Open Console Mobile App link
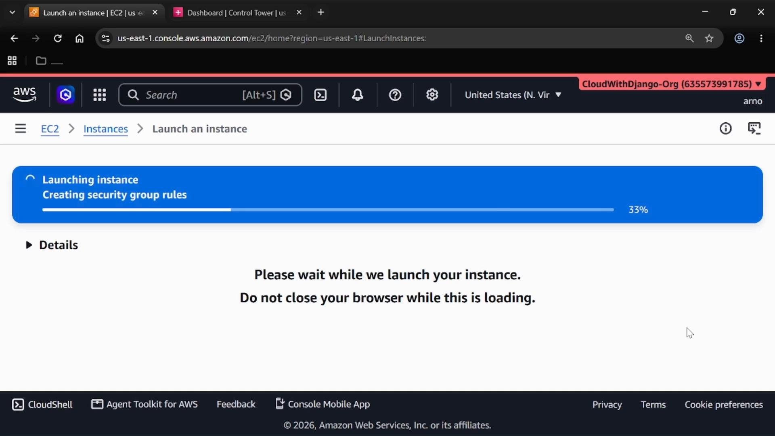The height and width of the screenshot is (436, 775). coord(323,404)
